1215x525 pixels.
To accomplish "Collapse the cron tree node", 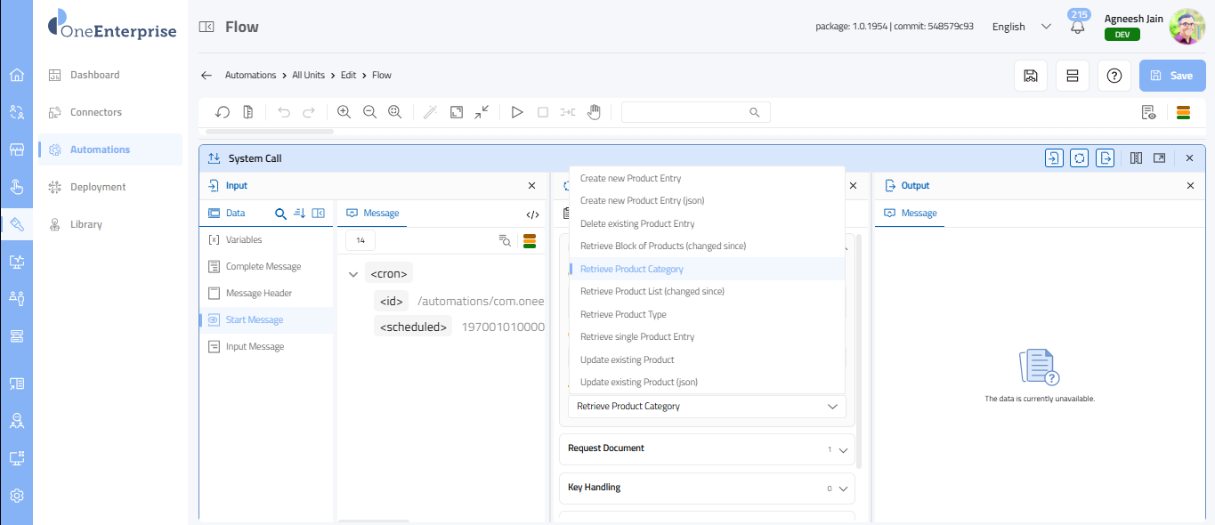I will pyautogui.click(x=354, y=274).
